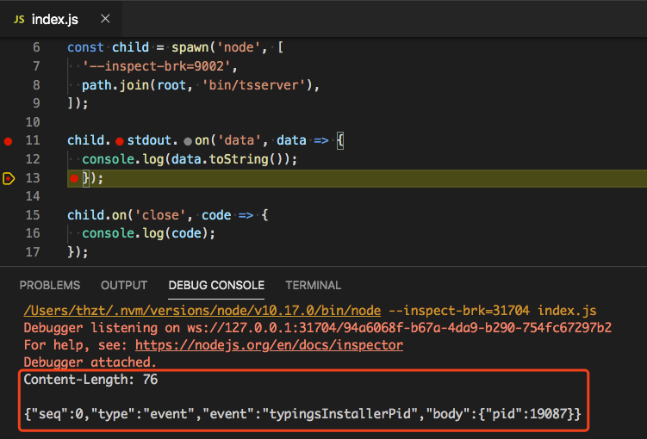Click 'path.join' on line 8
647x439 pixels.
[x=115, y=85]
